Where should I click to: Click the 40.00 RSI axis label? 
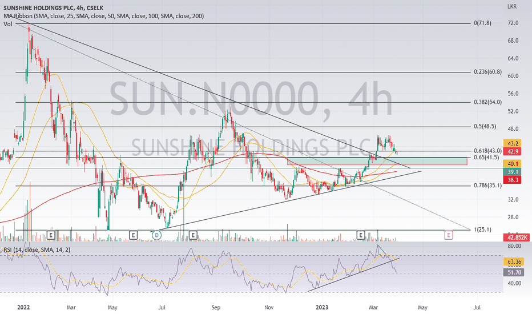tap(514, 283)
